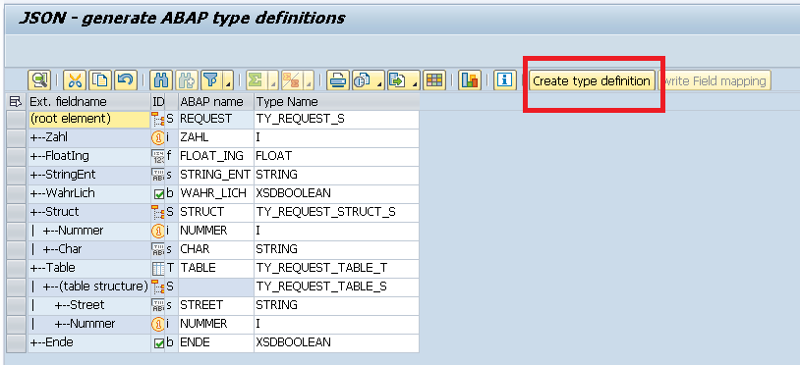
Task: Click the Total sigma icon
Action: click(257, 80)
